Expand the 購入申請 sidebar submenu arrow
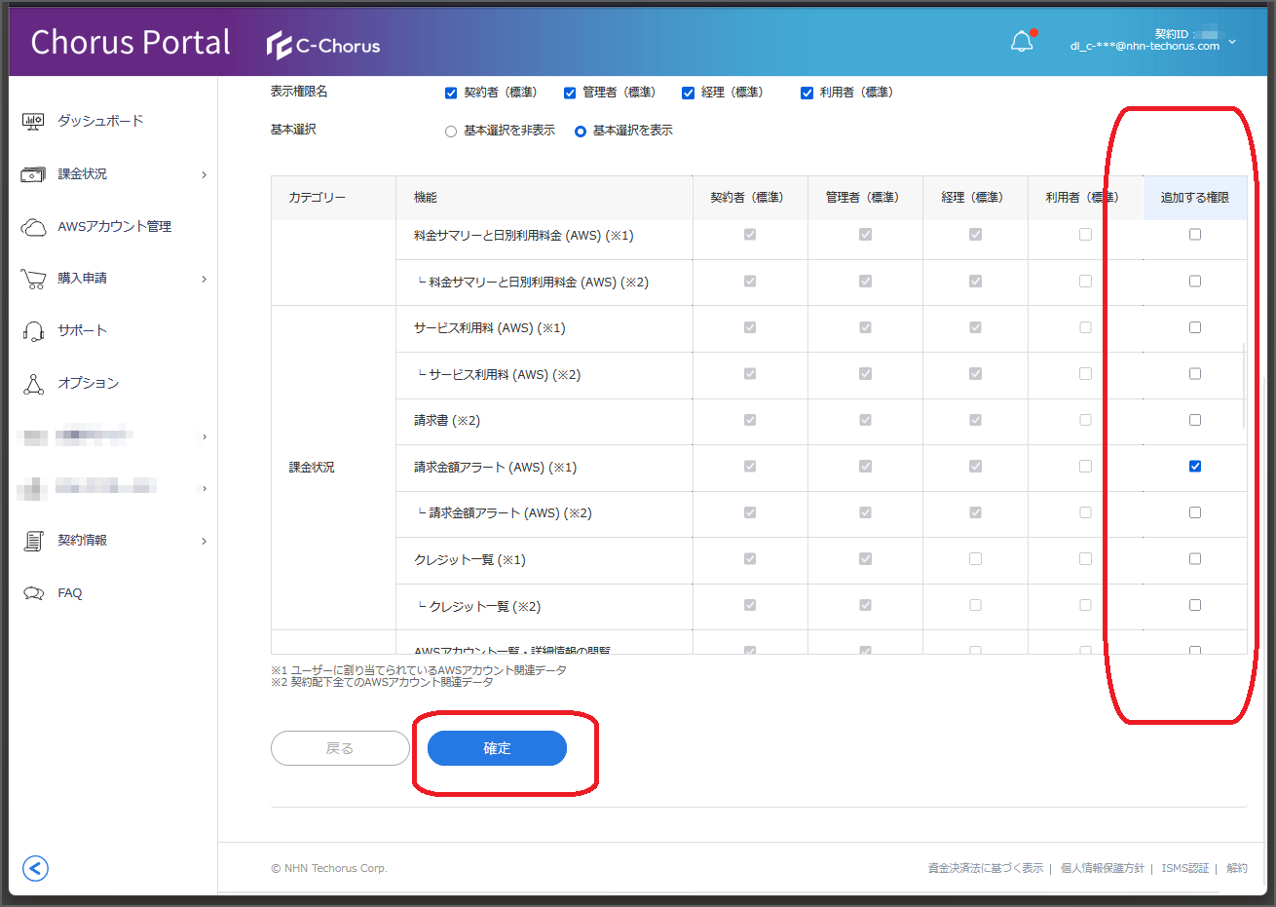The width and height of the screenshot is (1276, 907). 204,279
